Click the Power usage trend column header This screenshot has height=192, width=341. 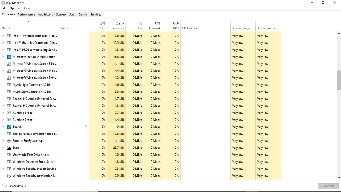coord(268,26)
